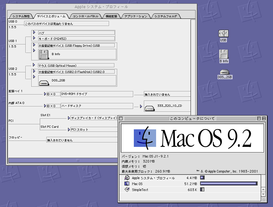The image size is (273, 207).
Task: Open the システムフォルダ tab
Action: (166, 16)
